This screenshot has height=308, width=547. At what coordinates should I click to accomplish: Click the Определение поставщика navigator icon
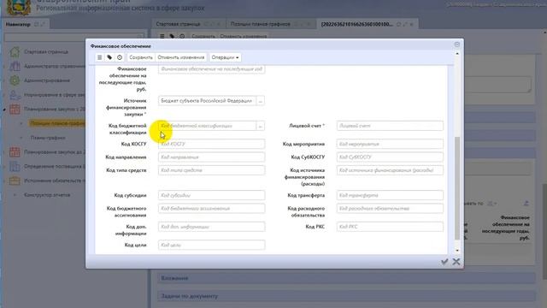(15, 166)
